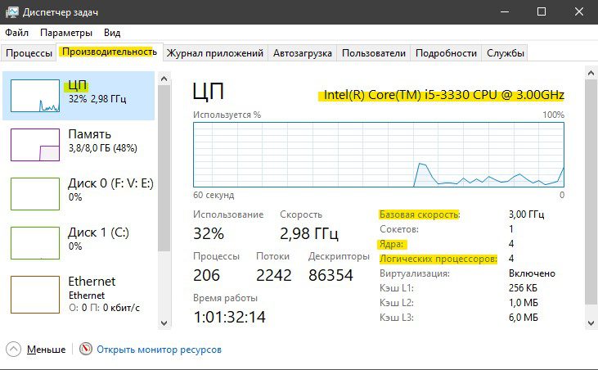Click the up arrow of the right pane scrollbar
The width and height of the screenshot is (598, 370).
click(591, 73)
